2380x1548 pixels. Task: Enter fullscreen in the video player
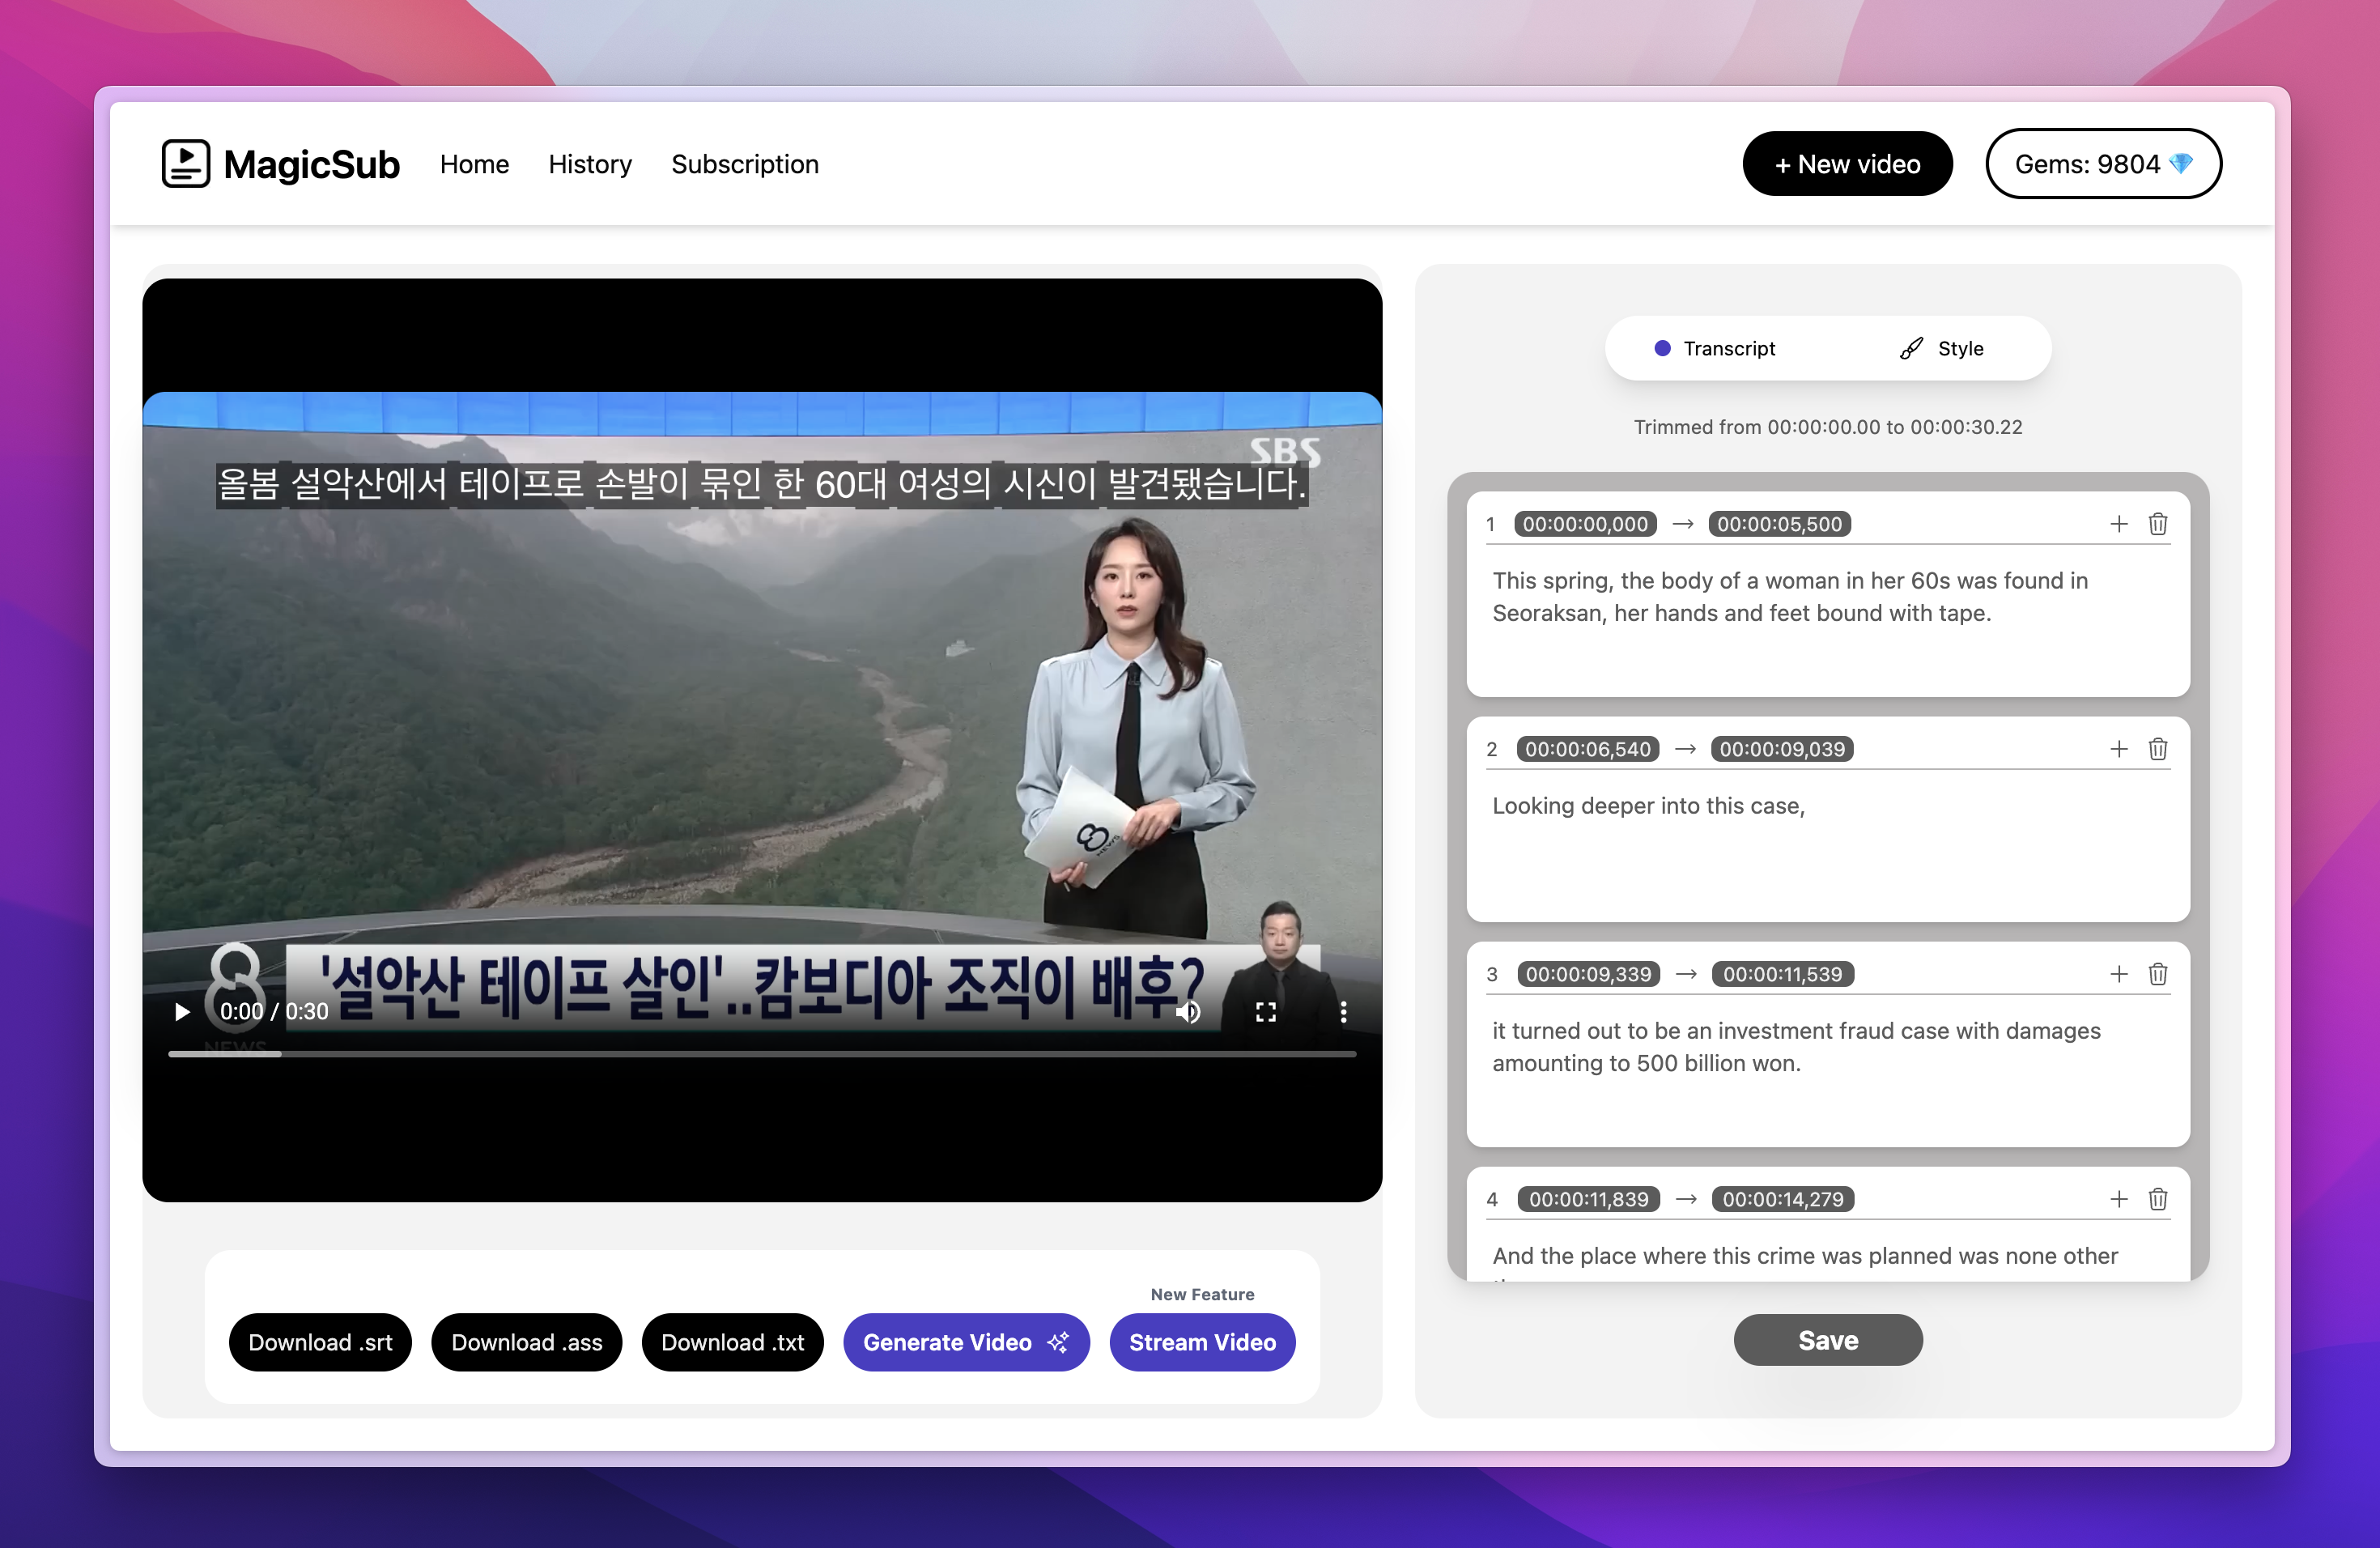(x=1265, y=1011)
